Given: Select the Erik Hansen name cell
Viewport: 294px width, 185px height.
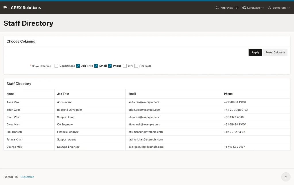Looking at the screenshot, I should click(x=29, y=132).
